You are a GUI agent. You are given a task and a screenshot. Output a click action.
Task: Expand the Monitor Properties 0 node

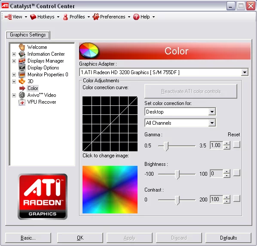pyautogui.click(x=14, y=75)
